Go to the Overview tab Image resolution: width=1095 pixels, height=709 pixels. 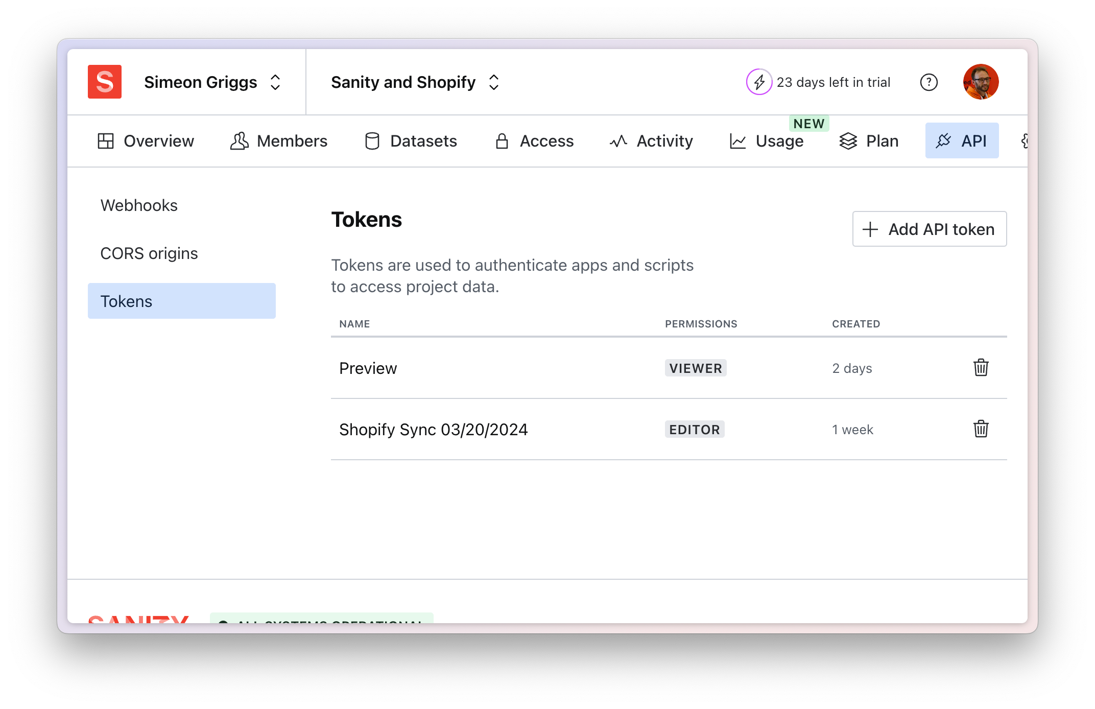pos(146,141)
